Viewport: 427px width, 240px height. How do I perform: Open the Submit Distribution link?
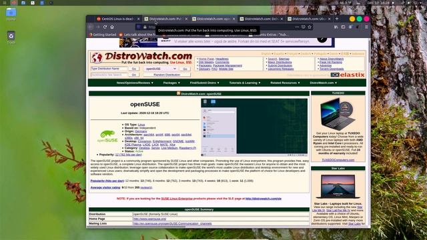(280, 65)
